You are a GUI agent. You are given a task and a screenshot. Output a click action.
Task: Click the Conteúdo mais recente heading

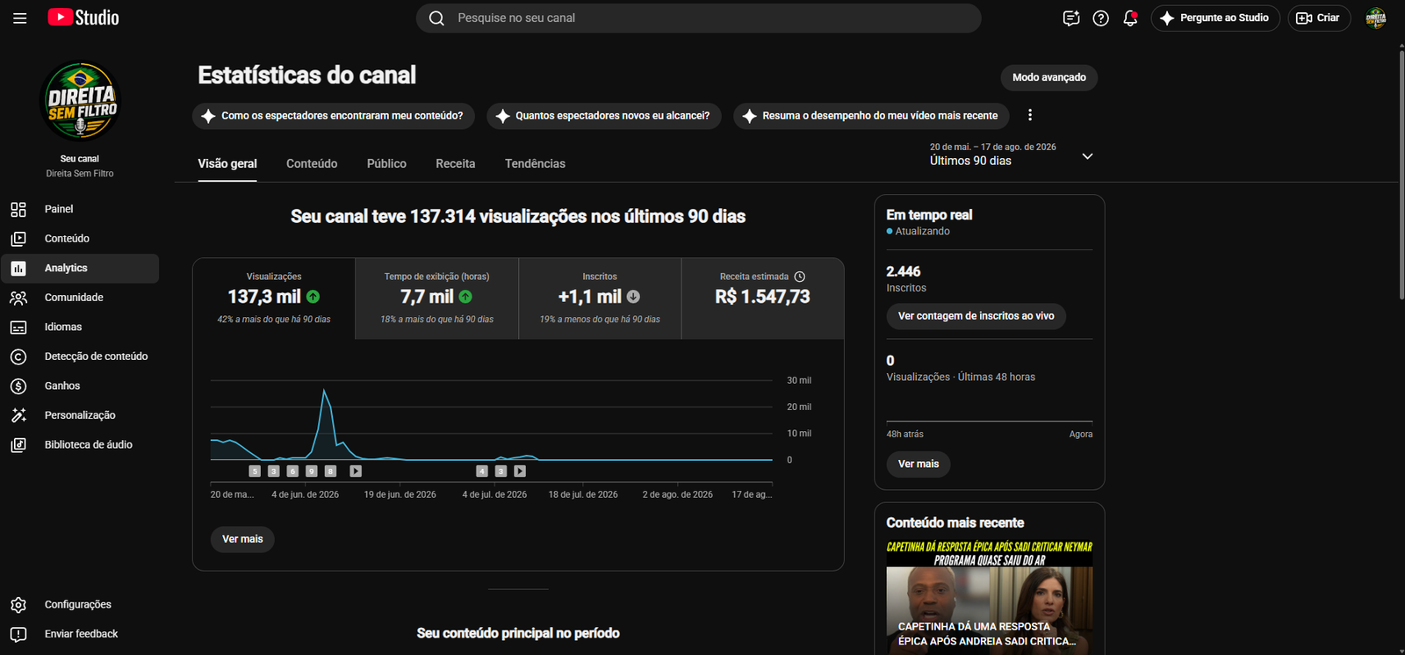pyautogui.click(x=955, y=522)
